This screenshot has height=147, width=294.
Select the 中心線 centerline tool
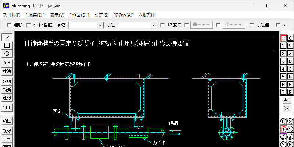7,90
